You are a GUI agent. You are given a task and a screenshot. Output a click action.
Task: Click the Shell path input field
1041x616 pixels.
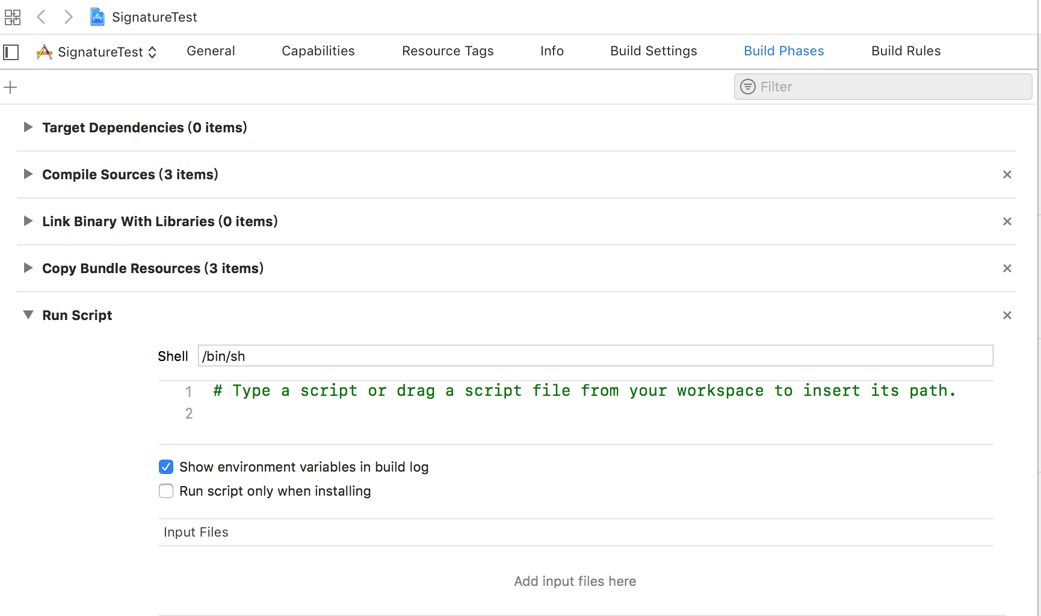coord(595,356)
